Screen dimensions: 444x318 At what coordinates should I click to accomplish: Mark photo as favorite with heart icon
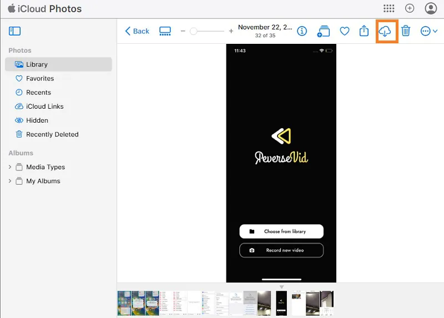pos(344,31)
